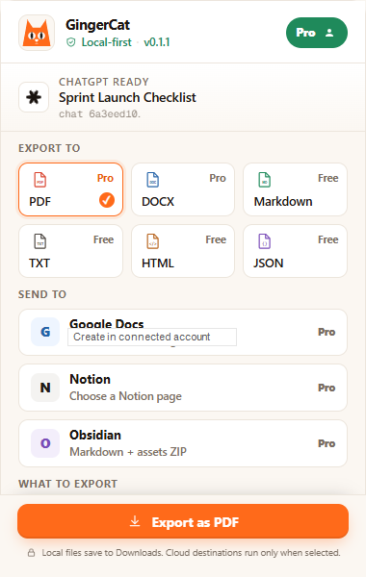Click the orange checkmark on PDF card
The height and width of the screenshot is (577, 366).
click(x=107, y=200)
